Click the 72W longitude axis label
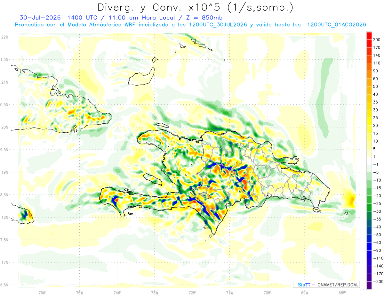384x297 pixels. coord(192,293)
